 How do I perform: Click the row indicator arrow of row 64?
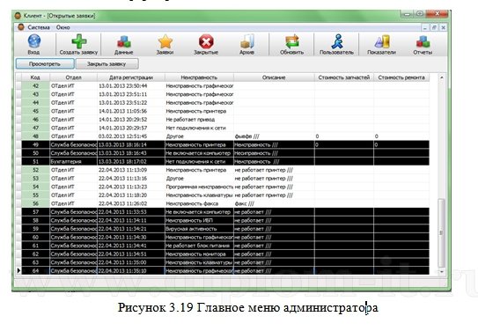18,270
